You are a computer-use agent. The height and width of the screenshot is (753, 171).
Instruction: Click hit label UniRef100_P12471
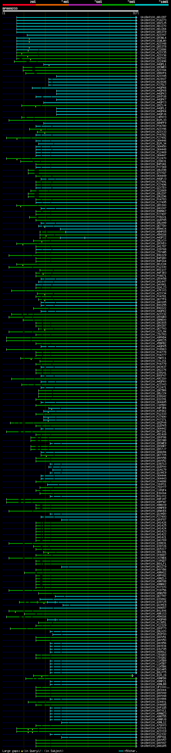click(153, 388)
